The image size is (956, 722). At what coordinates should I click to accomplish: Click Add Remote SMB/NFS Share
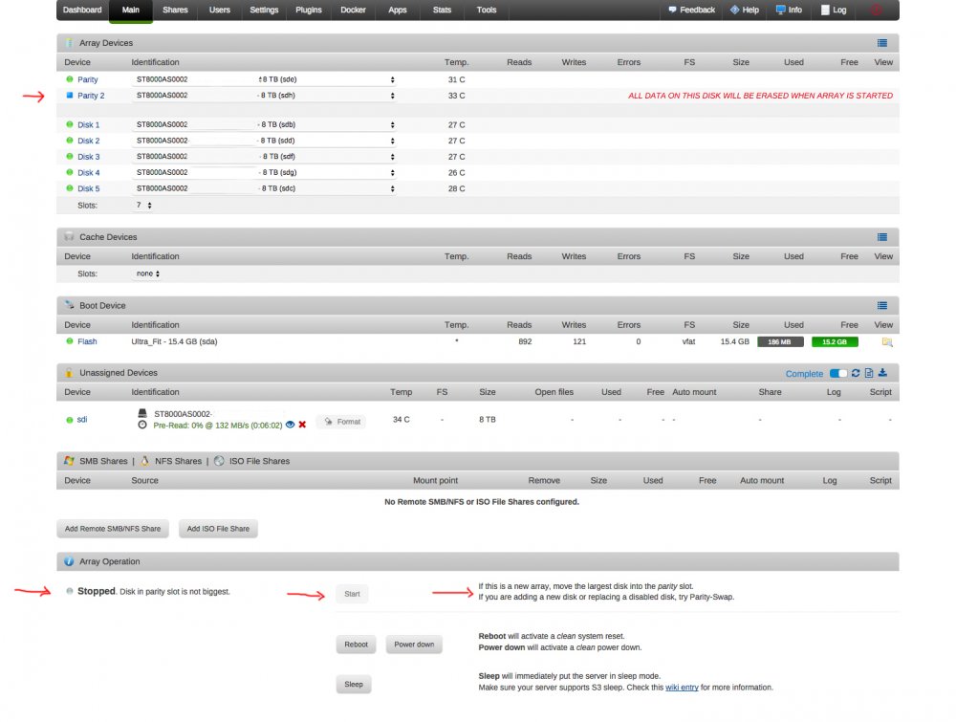(x=113, y=529)
